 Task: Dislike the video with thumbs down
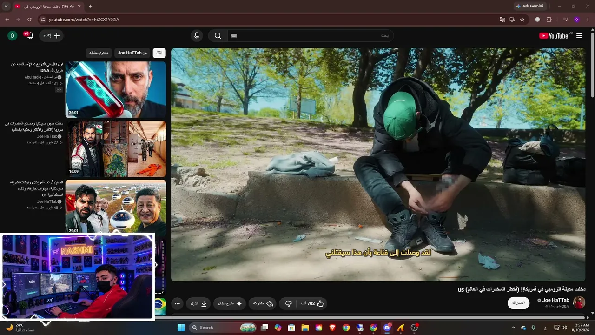pyautogui.click(x=288, y=303)
